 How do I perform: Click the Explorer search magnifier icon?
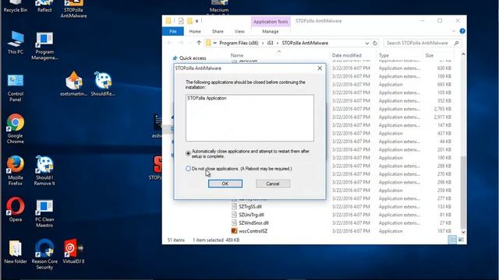pos(457,43)
